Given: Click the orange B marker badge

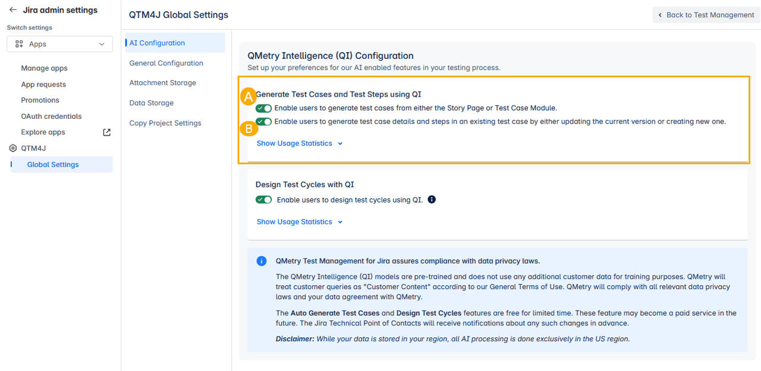Looking at the screenshot, I should [x=248, y=129].
